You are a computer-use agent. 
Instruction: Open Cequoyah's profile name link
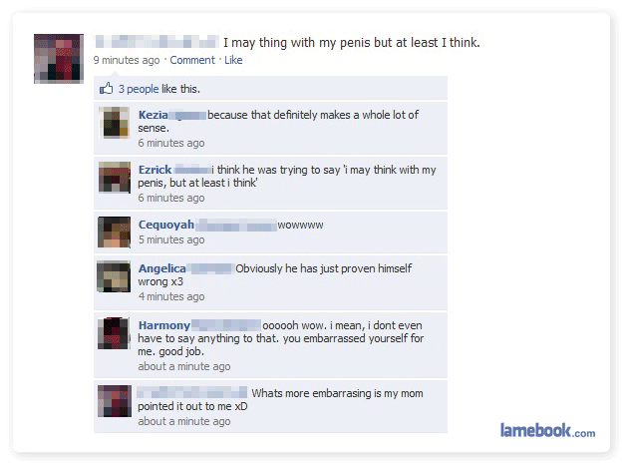click(166, 225)
